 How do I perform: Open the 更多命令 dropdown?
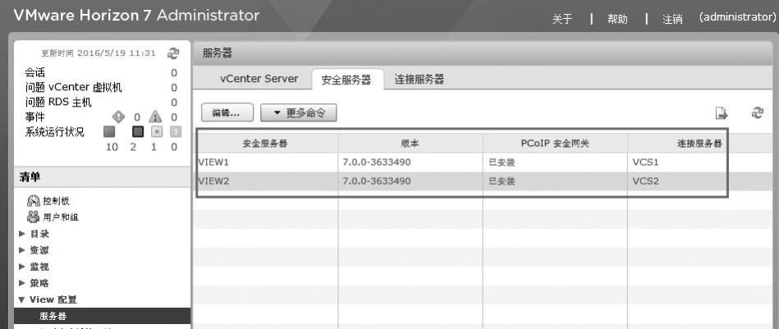tap(298, 113)
